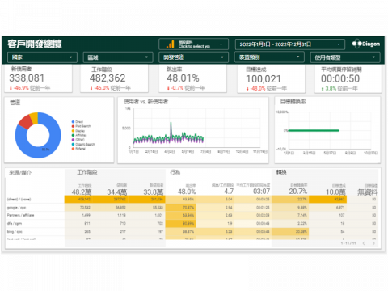This screenshot has height=291, width=388.
Task: Click the Affiliates legend dot
Action: point(73,135)
